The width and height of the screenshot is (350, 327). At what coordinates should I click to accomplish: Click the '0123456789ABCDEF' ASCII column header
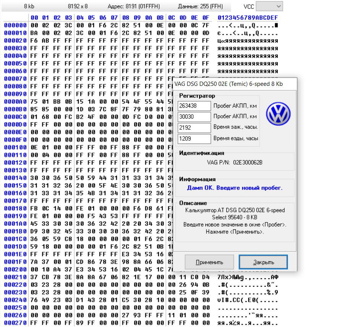[248, 18]
